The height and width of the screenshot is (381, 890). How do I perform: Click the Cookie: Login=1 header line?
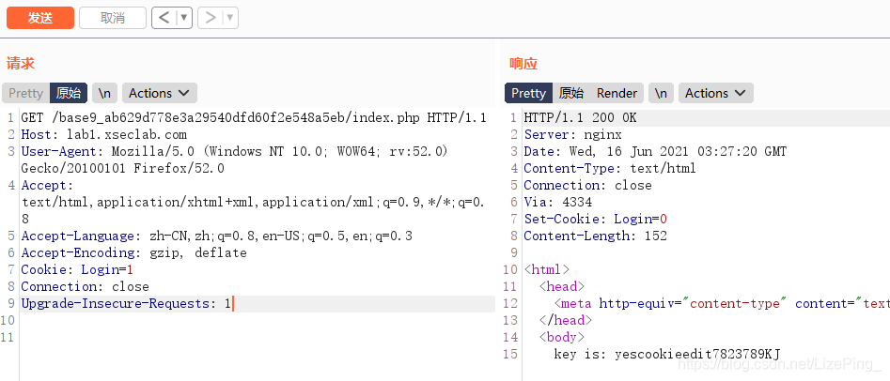(x=77, y=269)
